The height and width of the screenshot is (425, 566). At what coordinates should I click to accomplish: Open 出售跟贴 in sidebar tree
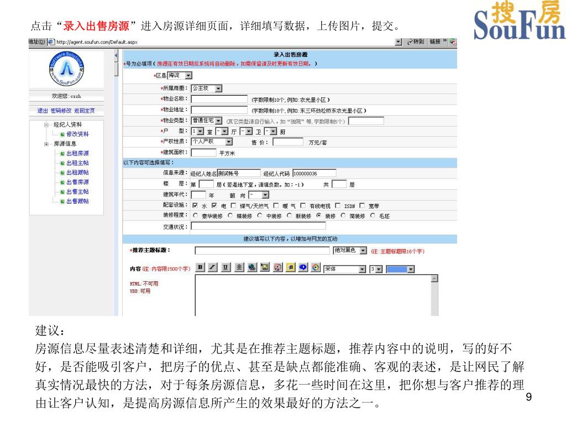(x=77, y=201)
